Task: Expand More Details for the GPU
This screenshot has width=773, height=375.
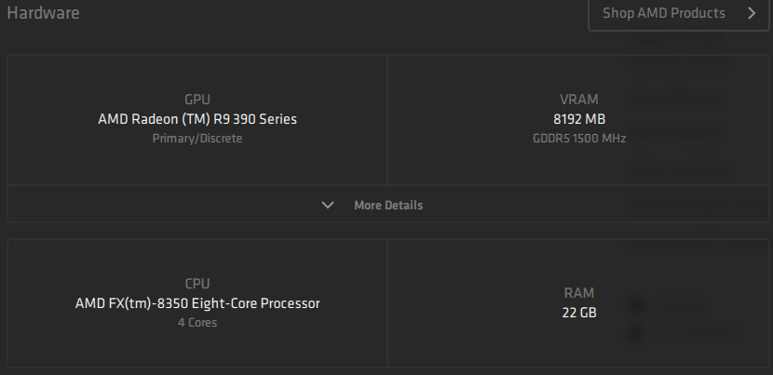Action: (x=387, y=205)
